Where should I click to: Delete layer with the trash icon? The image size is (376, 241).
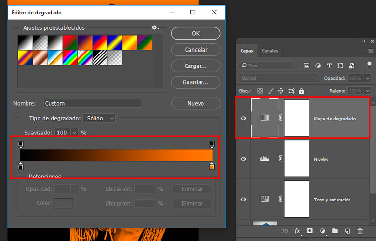(x=360, y=231)
